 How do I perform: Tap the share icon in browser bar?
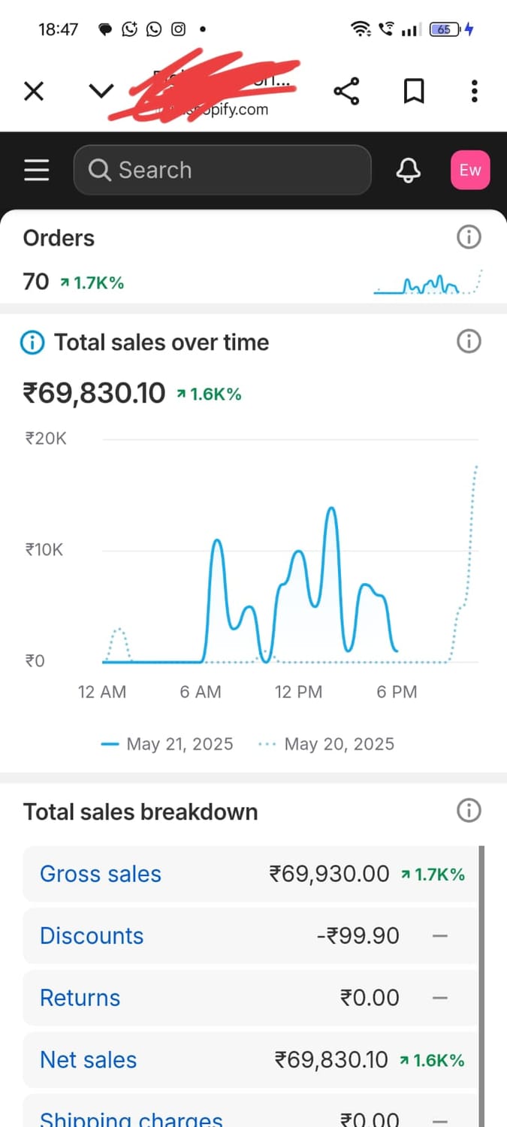(x=346, y=92)
